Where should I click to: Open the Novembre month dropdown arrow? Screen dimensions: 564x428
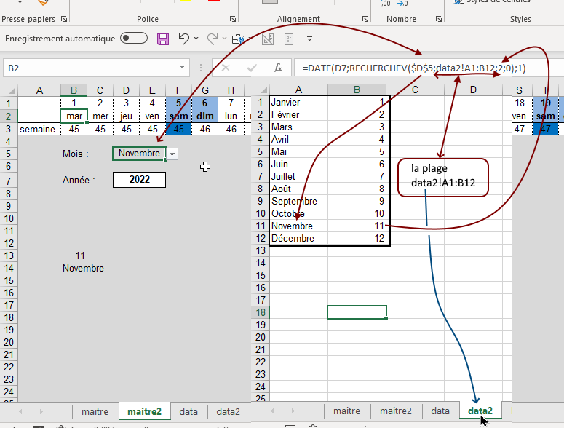[x=172, y=154]
